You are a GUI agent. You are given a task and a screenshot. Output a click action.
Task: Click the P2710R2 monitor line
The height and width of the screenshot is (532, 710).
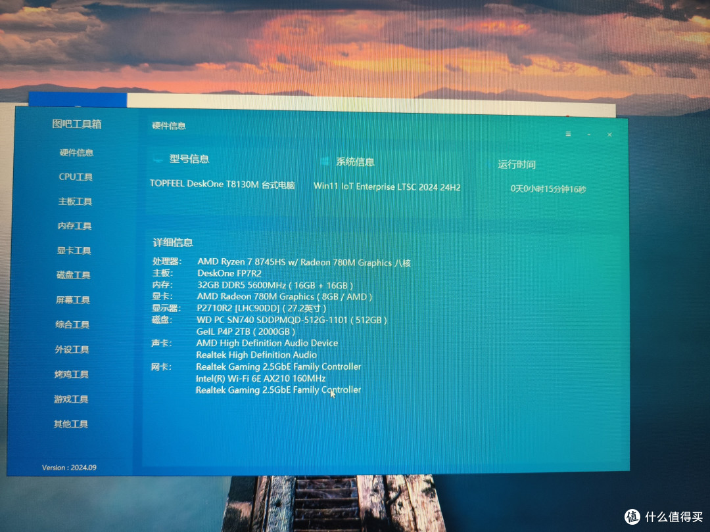pyautogui.click(x=261, y=308)
